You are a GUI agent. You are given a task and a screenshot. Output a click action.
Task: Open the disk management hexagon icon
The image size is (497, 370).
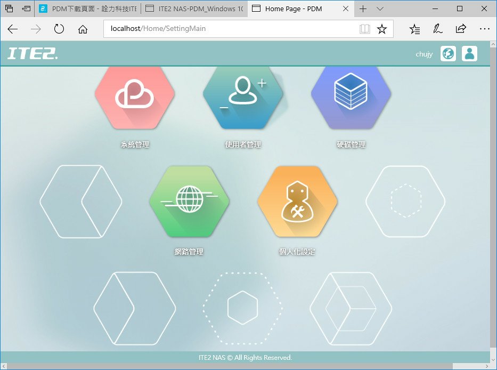[351, 97]
